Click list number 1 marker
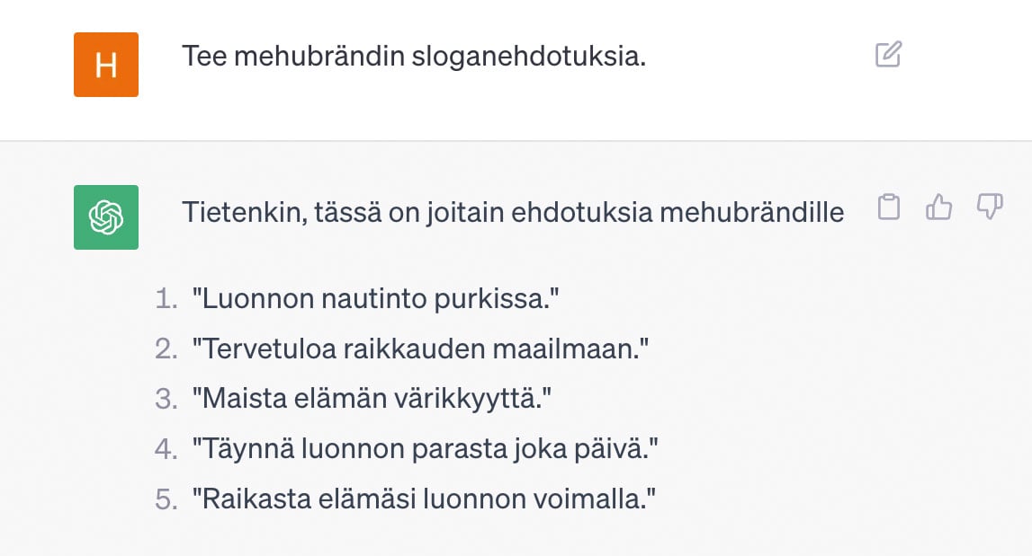1032x556 pixels. click(x=166, y=299)
